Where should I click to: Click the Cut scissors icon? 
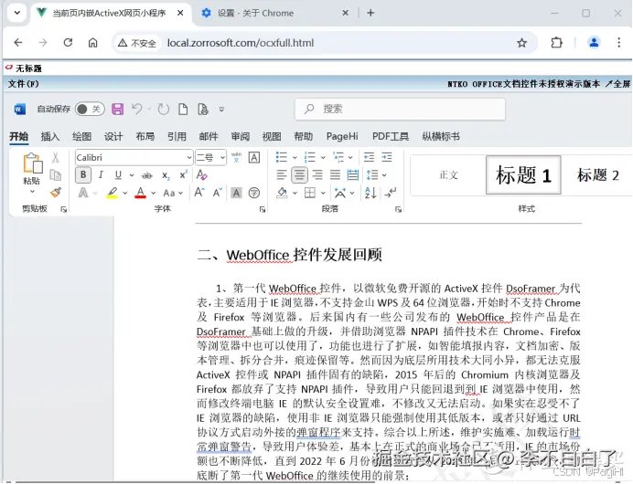coord(55,157)
